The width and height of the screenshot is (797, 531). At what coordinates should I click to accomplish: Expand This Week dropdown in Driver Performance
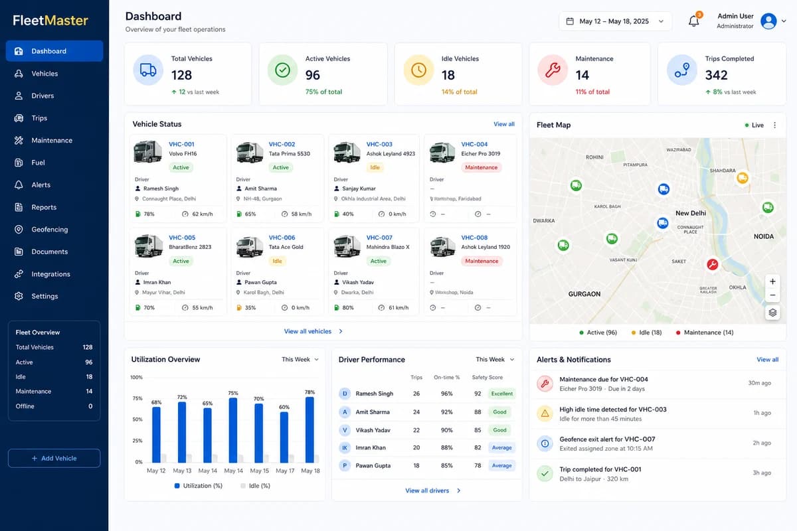(495, 359)
